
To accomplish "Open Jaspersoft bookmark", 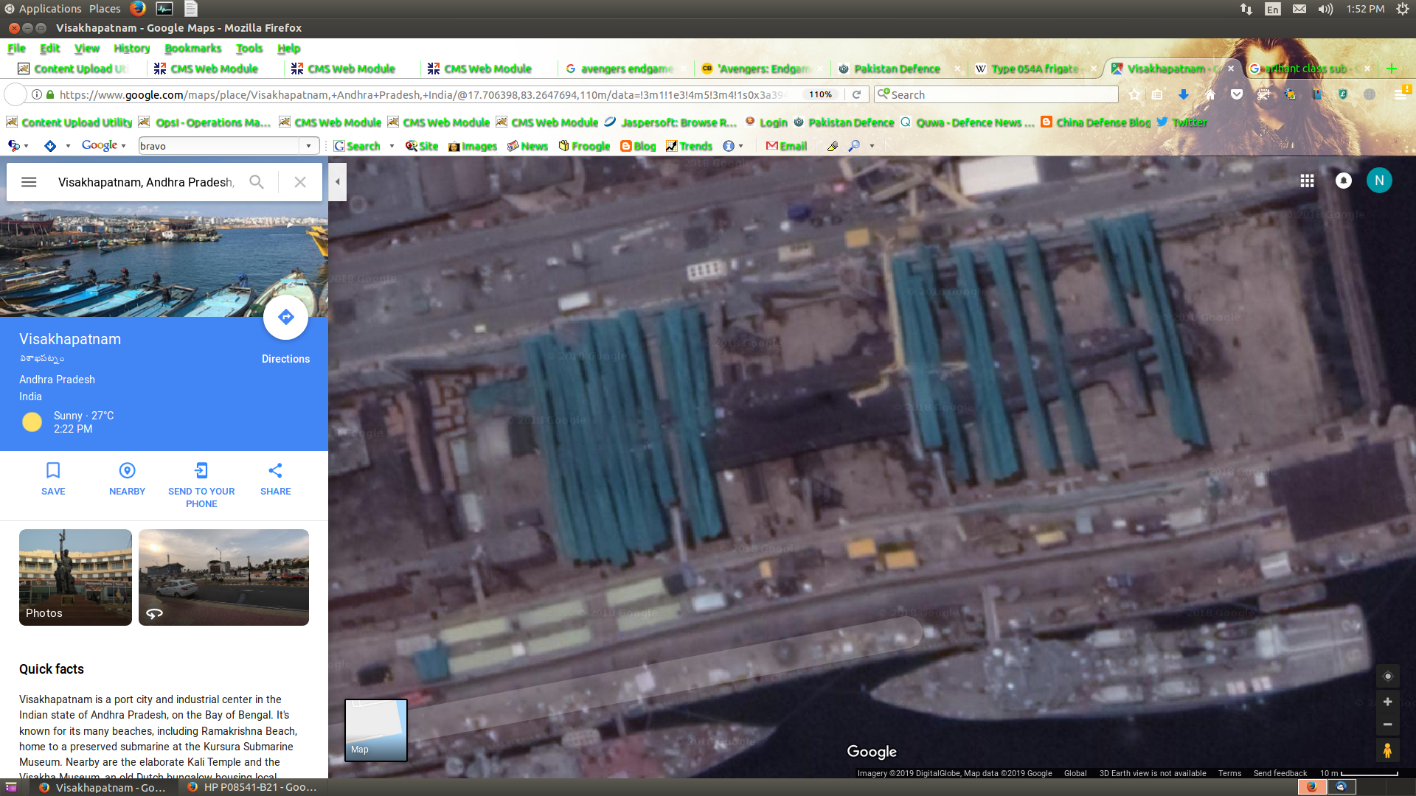I will point(670,122).
